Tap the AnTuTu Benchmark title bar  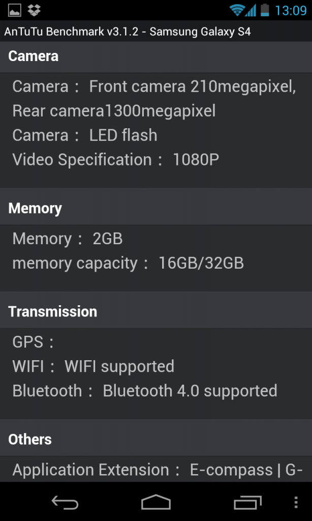[x=128, y=32]
